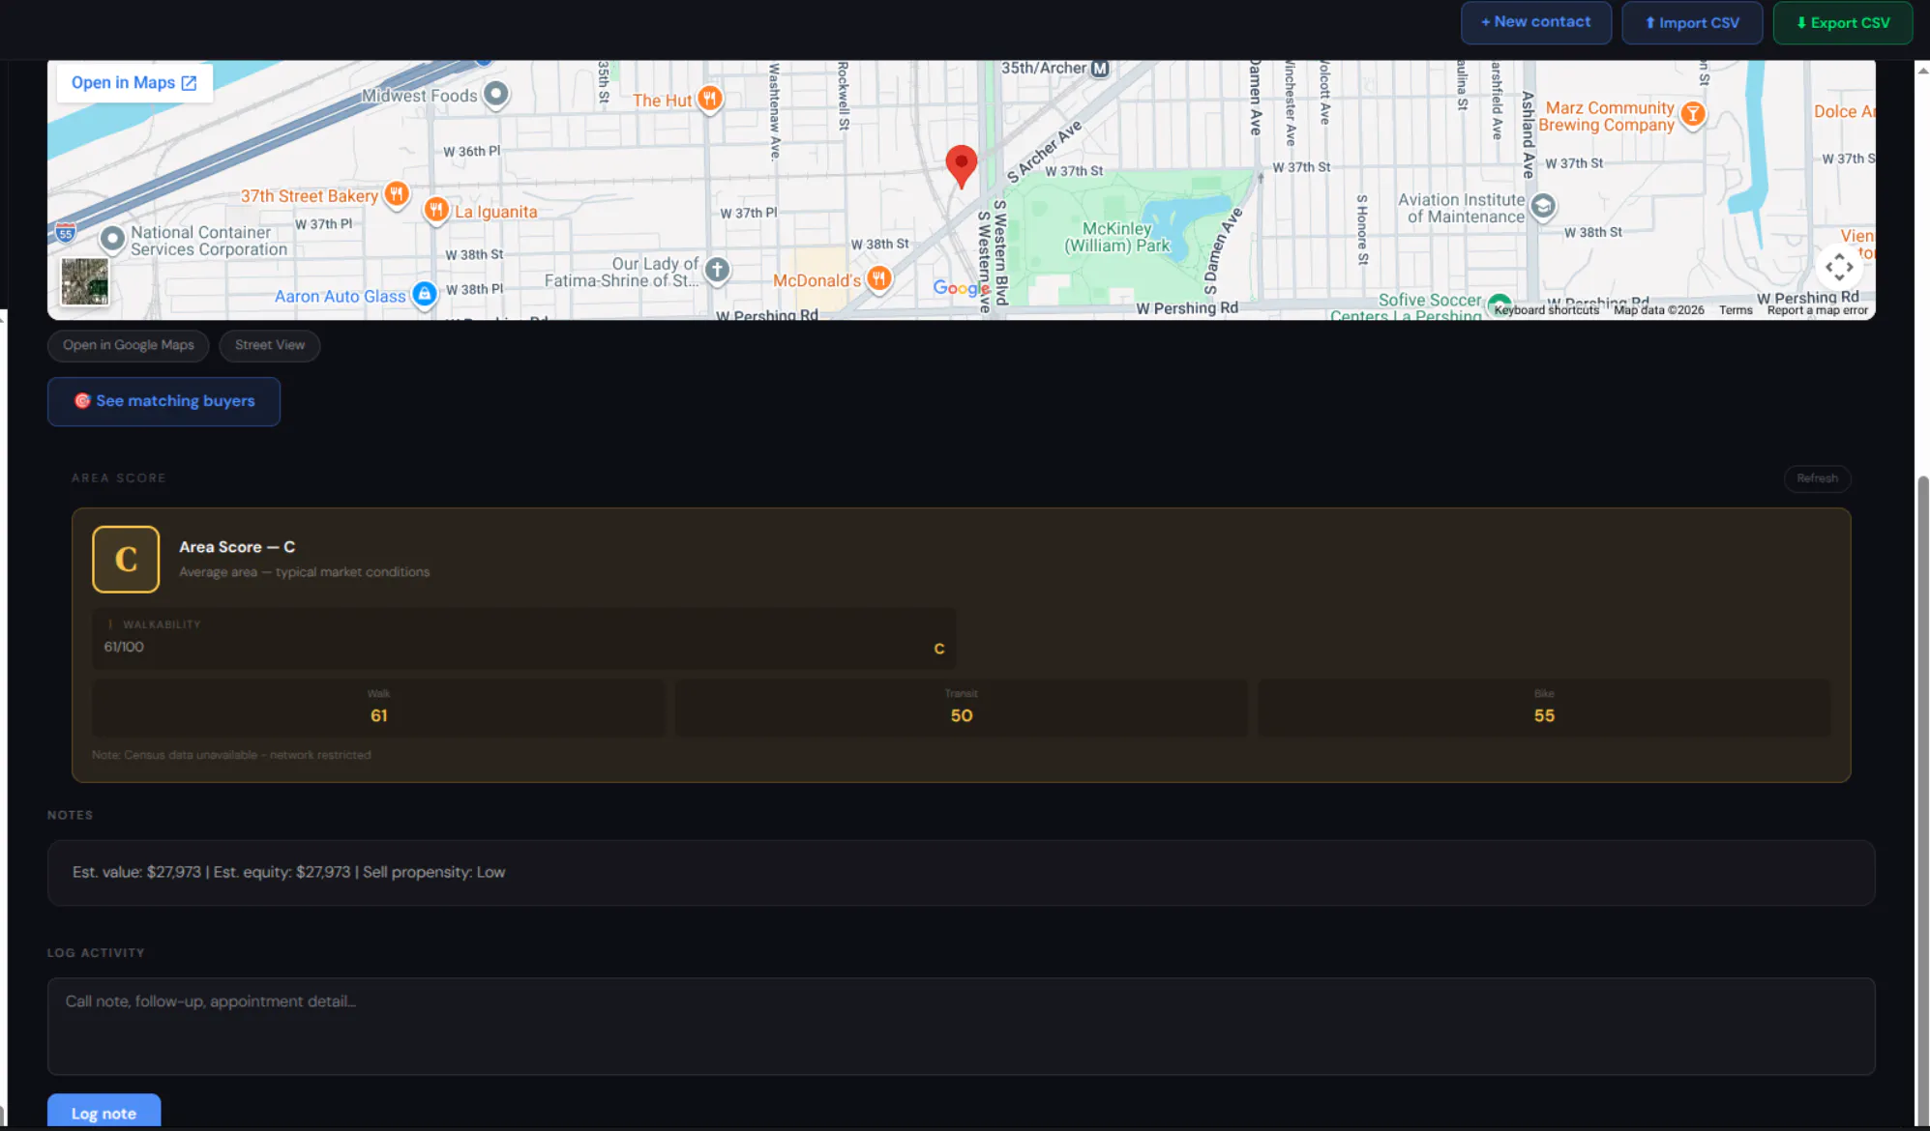1930x1131 pixels.
Task: Click La Iguanita restaurant icon
Action: tap(436, 210)
